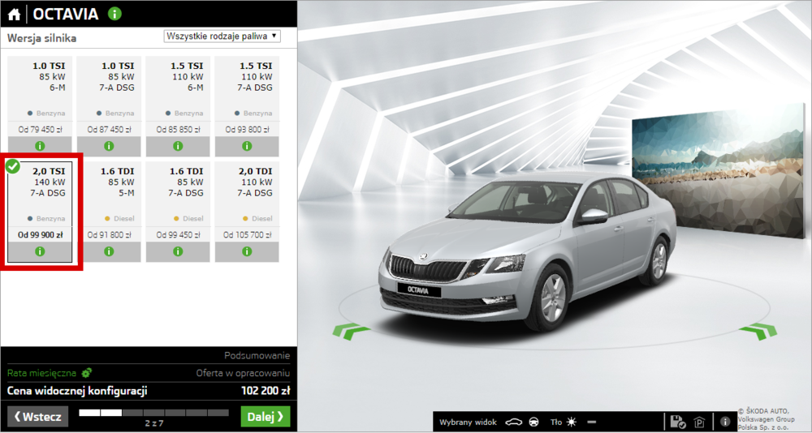Show info for engine priced 79 450 zł

[40, 147]
